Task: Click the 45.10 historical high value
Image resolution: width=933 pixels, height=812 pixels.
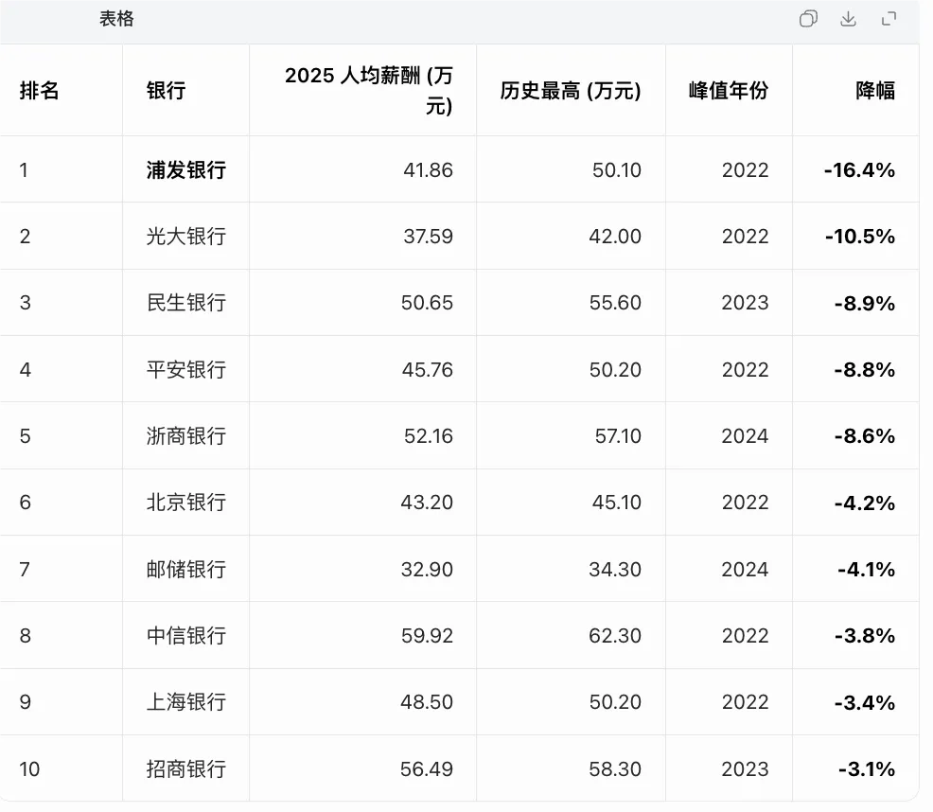Action: (x=616, y=503)
